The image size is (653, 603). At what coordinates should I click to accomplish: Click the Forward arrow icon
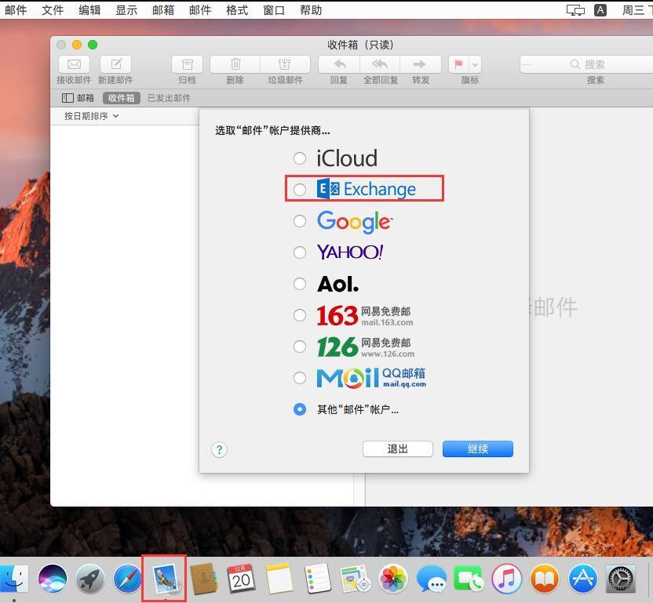(420, 64)
